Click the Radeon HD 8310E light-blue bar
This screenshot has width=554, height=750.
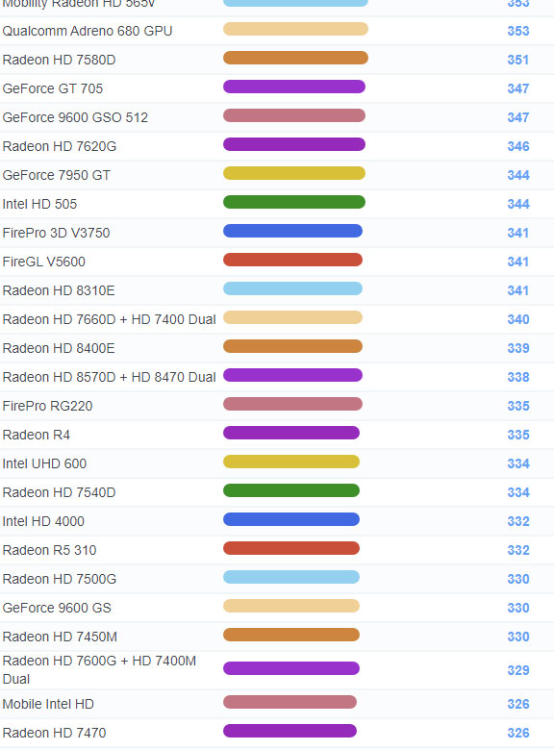pos(292,288)
